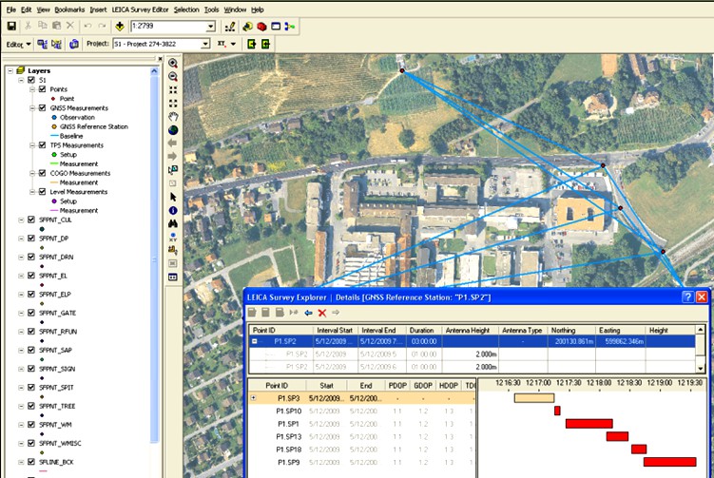Toggle the Points layer checkbox

pos(43,88)
